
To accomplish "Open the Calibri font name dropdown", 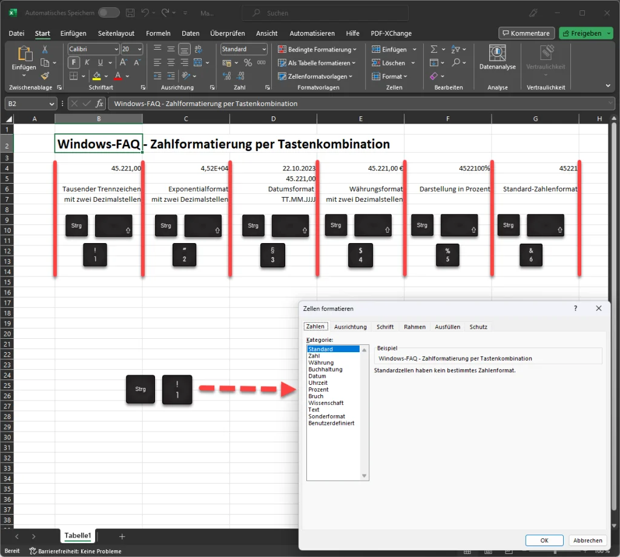I will [116, 49].
